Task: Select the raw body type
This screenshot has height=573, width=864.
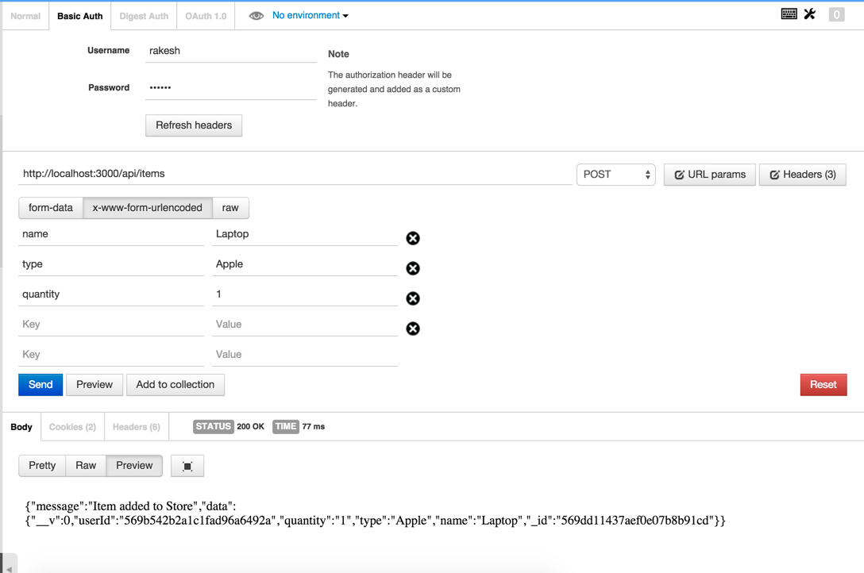Action: pyautogui.click(x=230, y=208)
